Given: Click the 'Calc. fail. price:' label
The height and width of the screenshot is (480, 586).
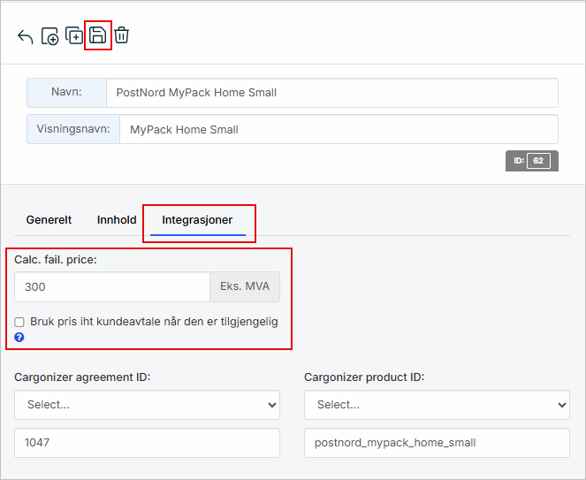Looking at the screenshot, I should point(56,259).
